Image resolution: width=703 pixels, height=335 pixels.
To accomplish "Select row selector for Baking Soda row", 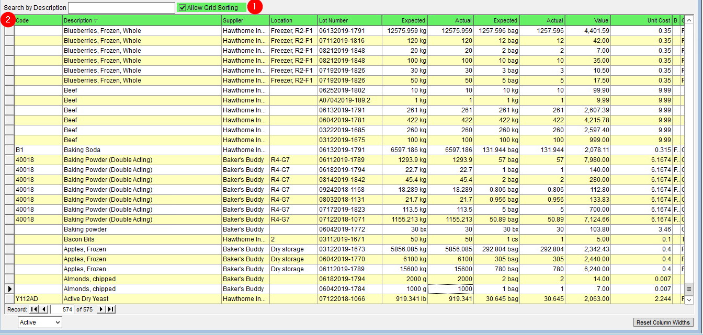I will [9, 149].
